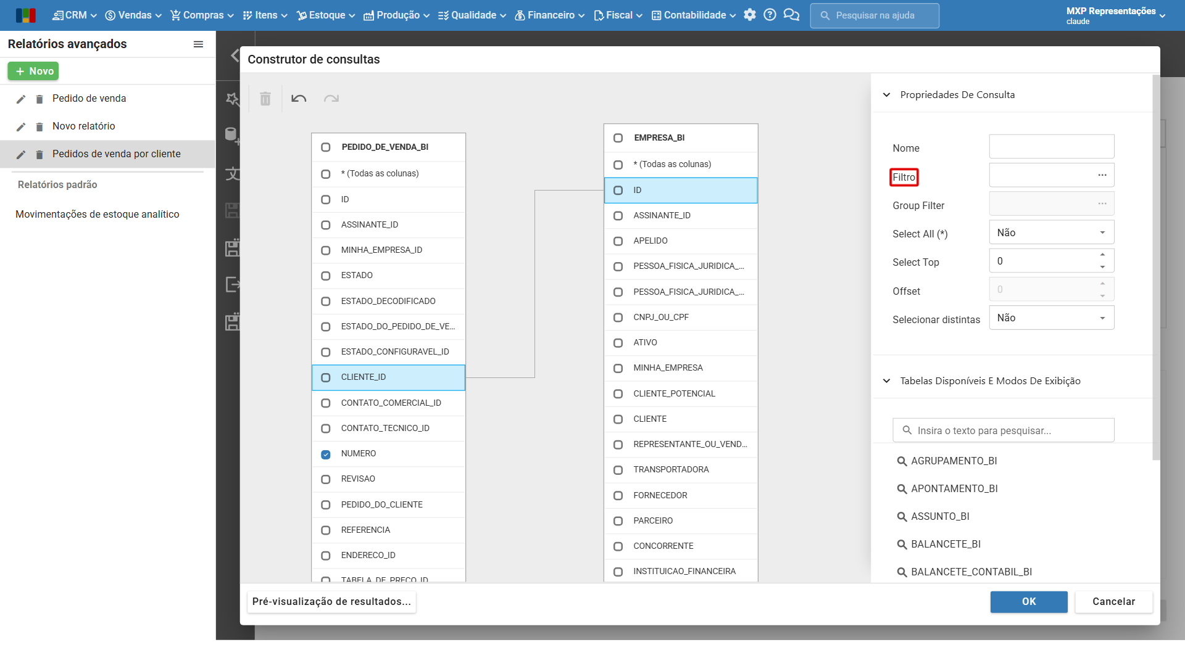The width and height of the screenshot is (1185, 666).
Task: Click magnifier icon beside BALANCETE_BI
Action: [x=902, y=545]
